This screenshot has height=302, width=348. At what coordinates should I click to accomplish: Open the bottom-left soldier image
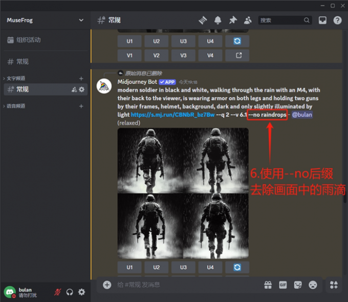150,226
